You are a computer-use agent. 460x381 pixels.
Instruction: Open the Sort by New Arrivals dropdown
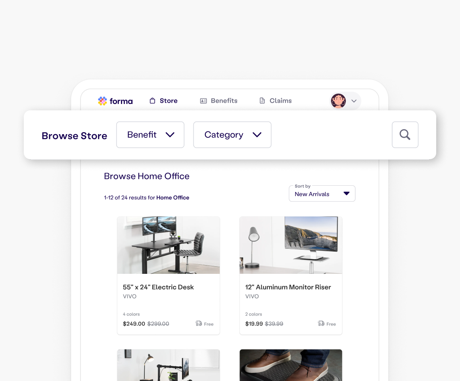click(x=322, y=194)
